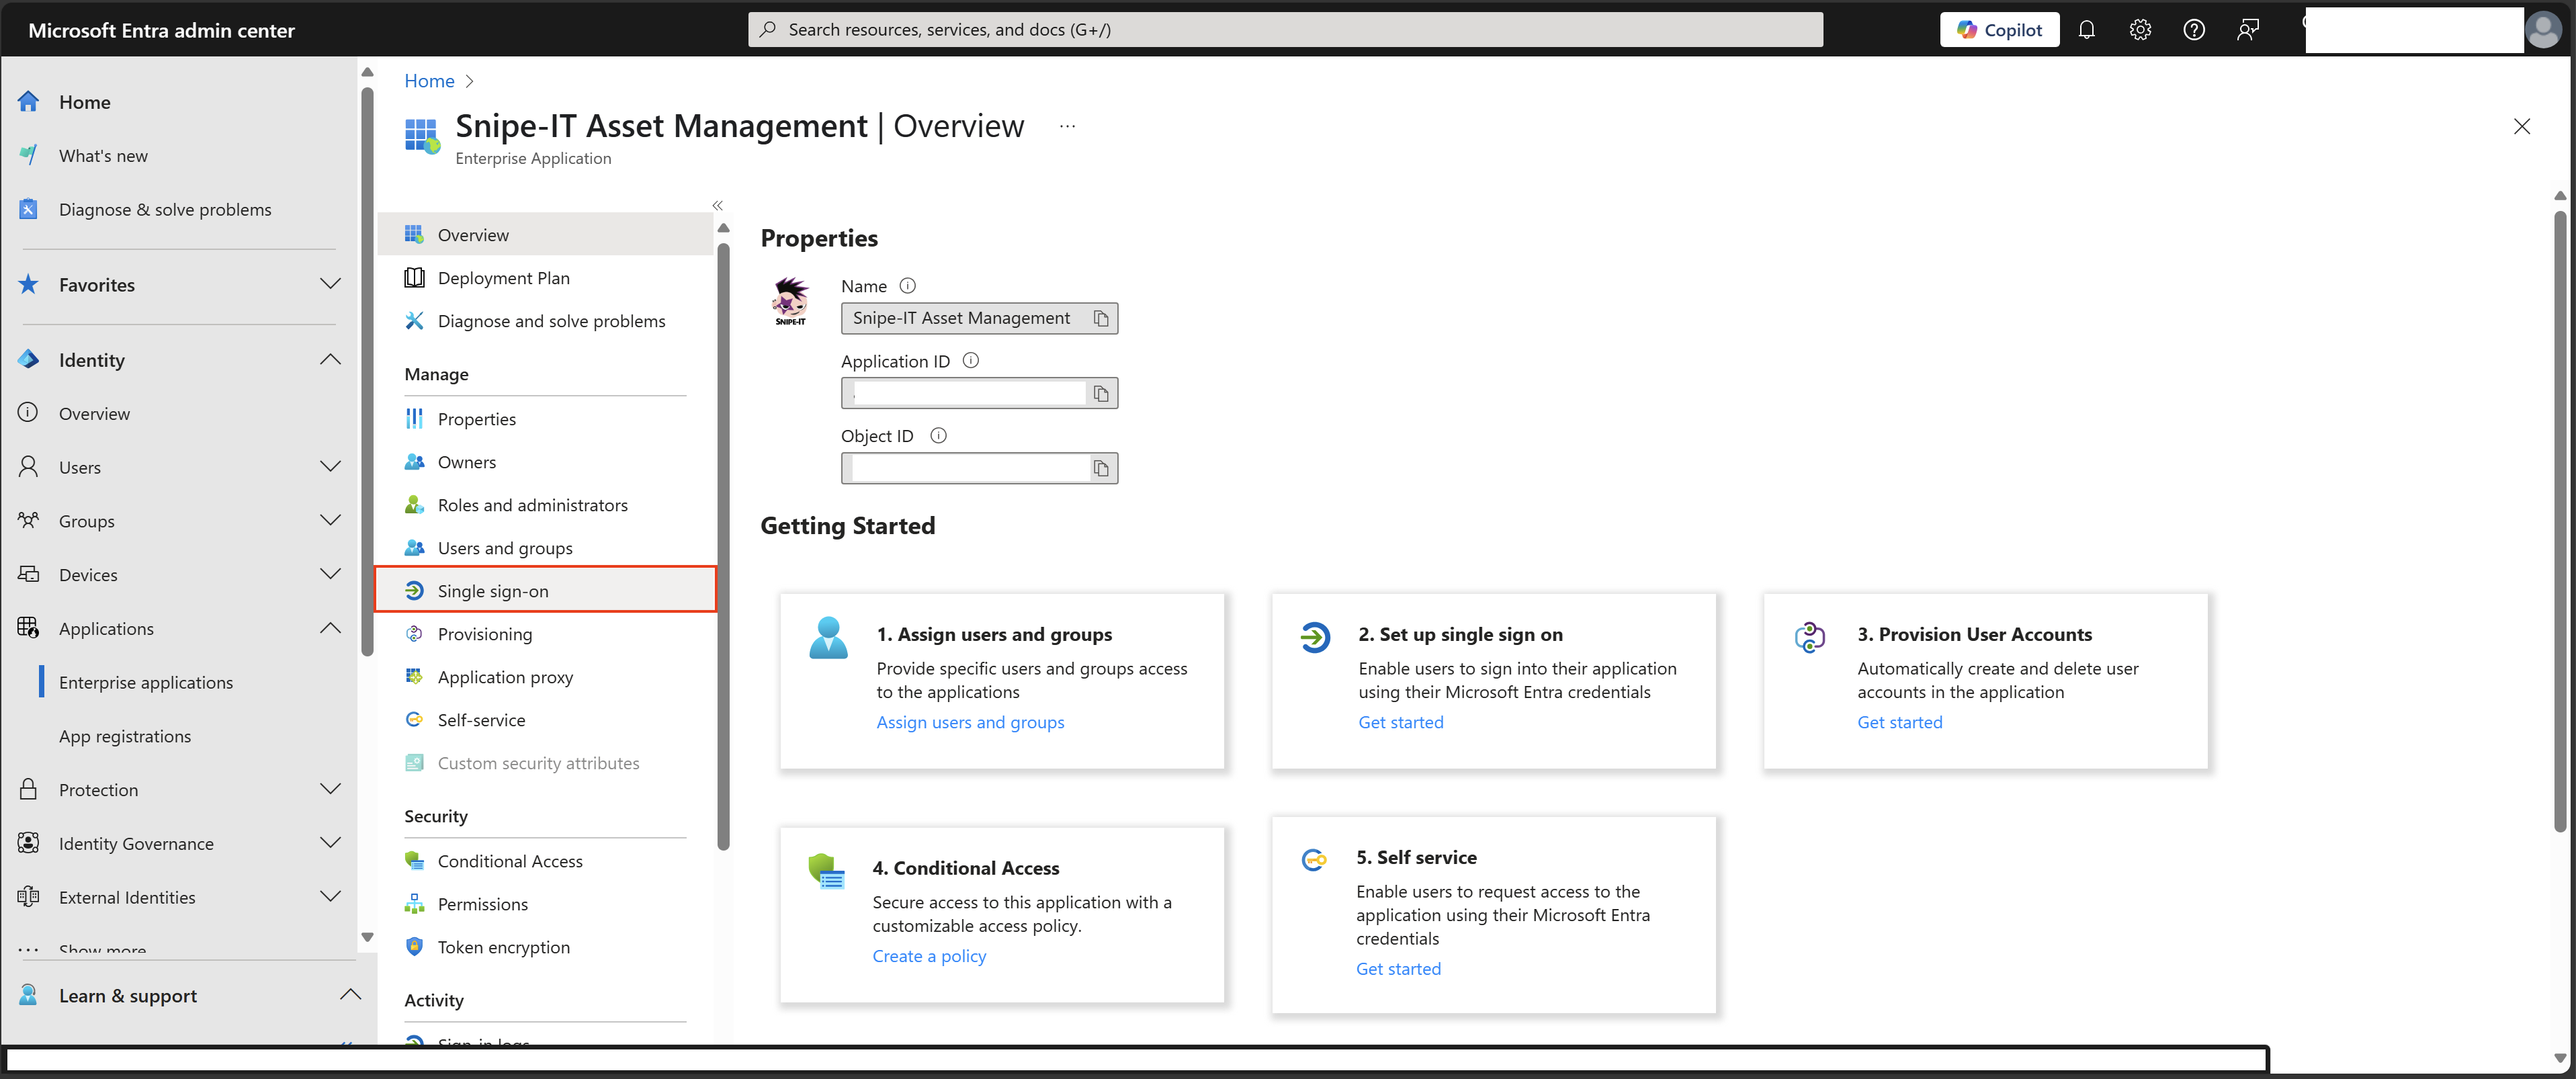Go to App registrations

point(125,736)
